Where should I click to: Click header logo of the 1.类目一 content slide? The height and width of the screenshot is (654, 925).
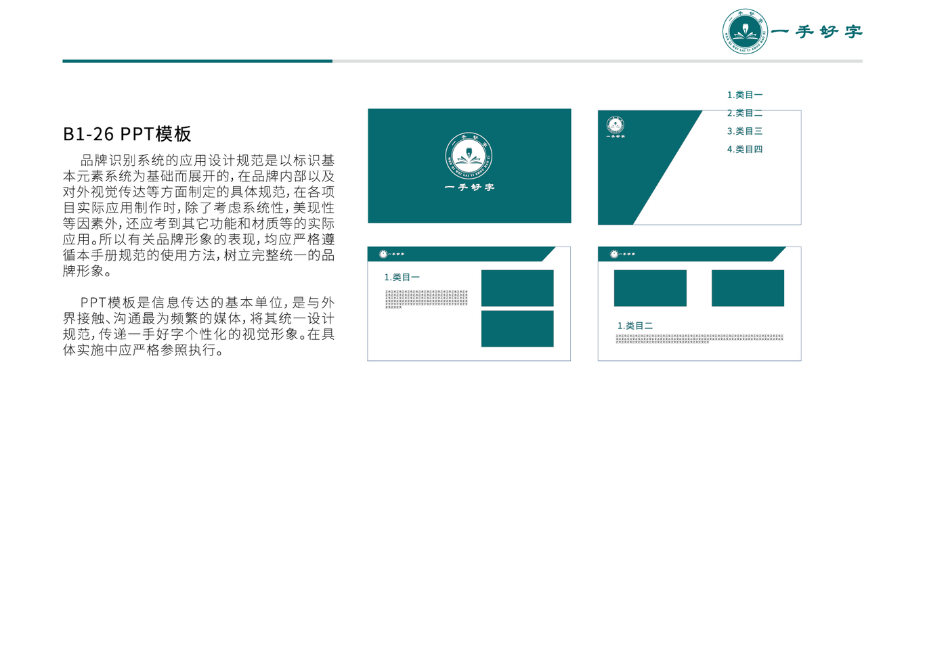tap(391, 254)
